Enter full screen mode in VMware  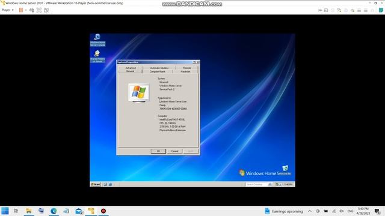[x=38, y=10]
